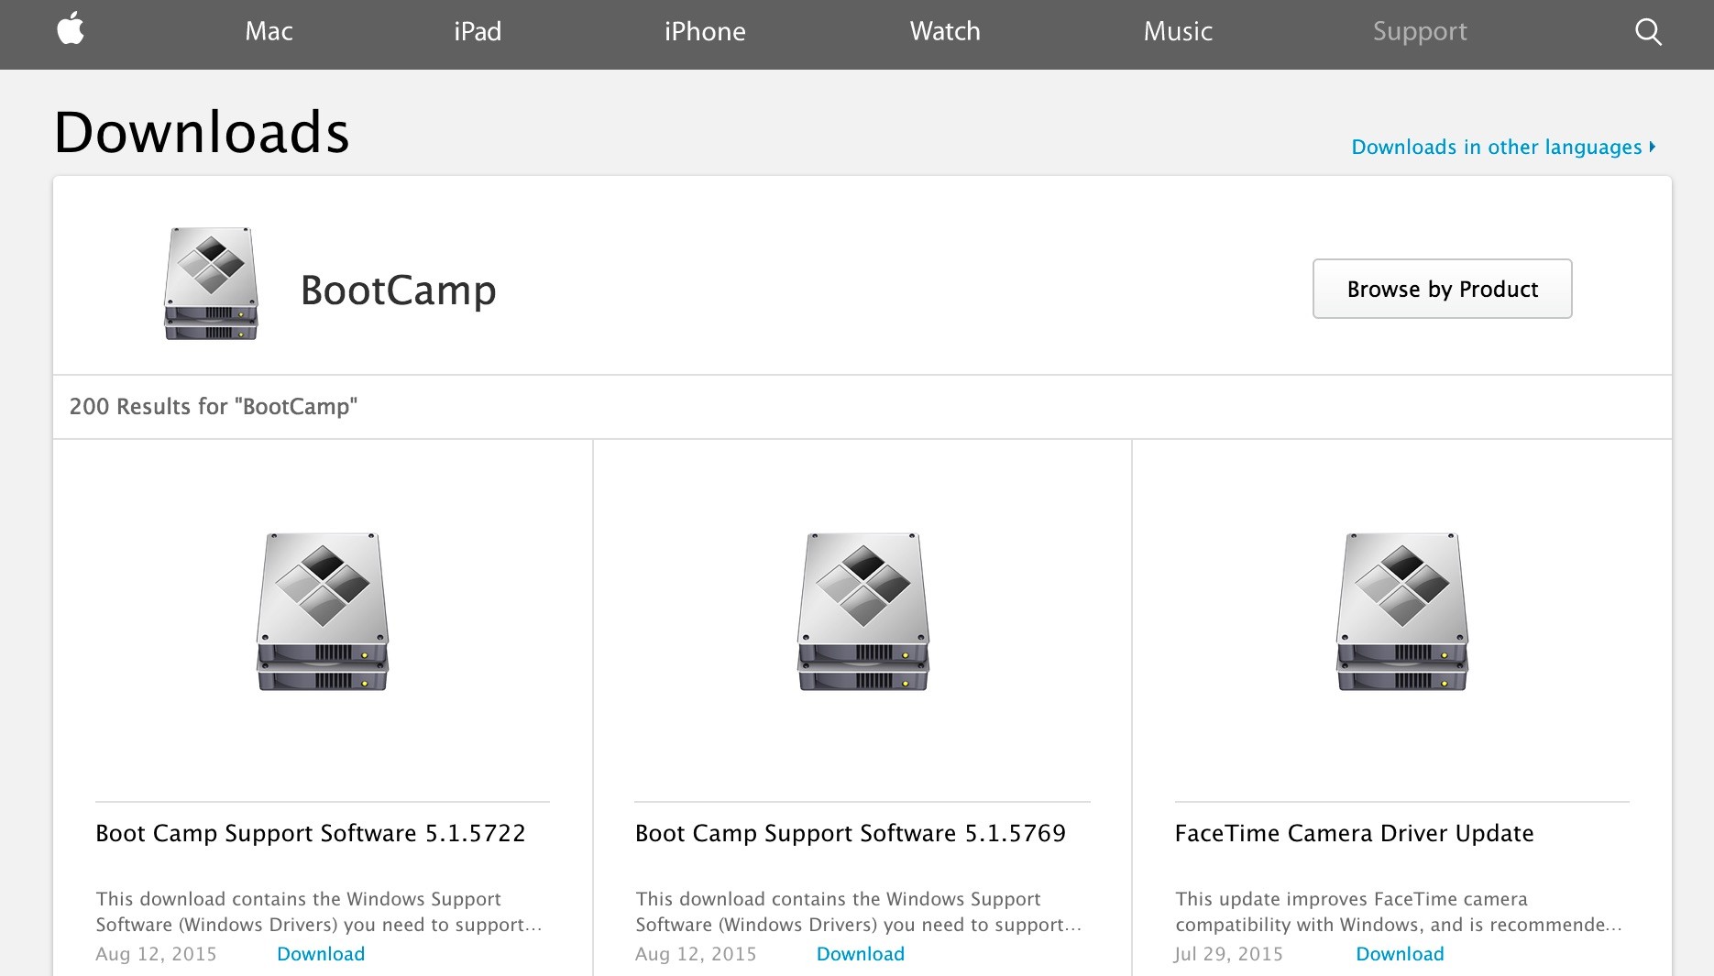Open the Watch menu item
Image resolution: width=1714 pixels, height=976 pixels.
[945, 32]
